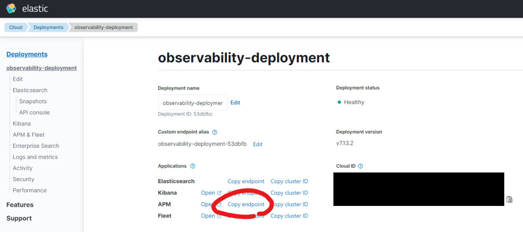Open help icon beside Cloud ID
Screen dimensions: 523x232
point(360,166)
